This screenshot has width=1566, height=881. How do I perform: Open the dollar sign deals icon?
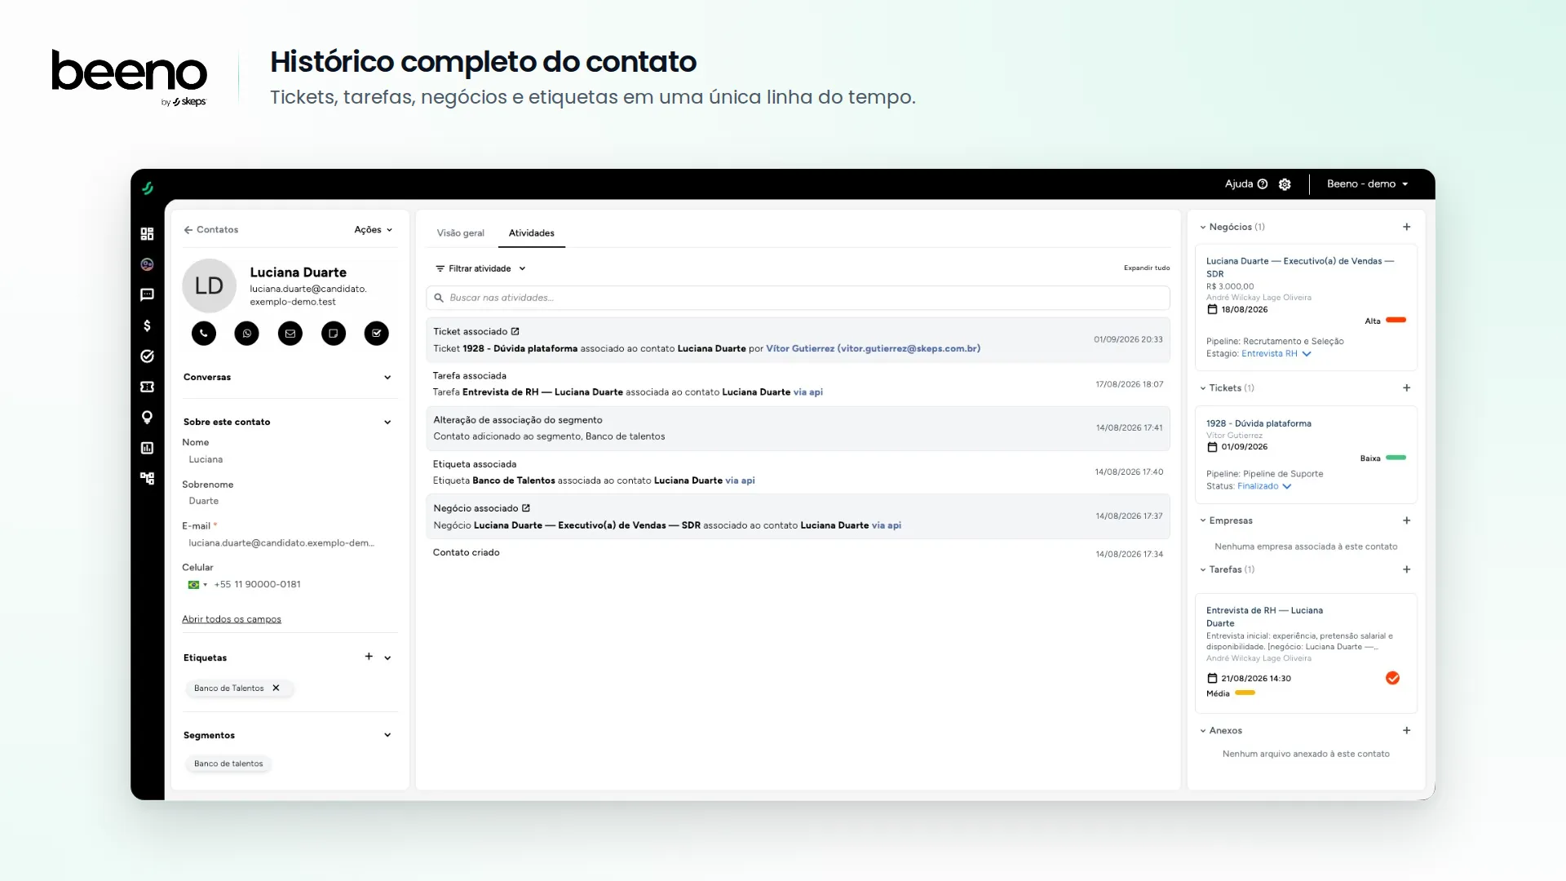tap(147, 325)
